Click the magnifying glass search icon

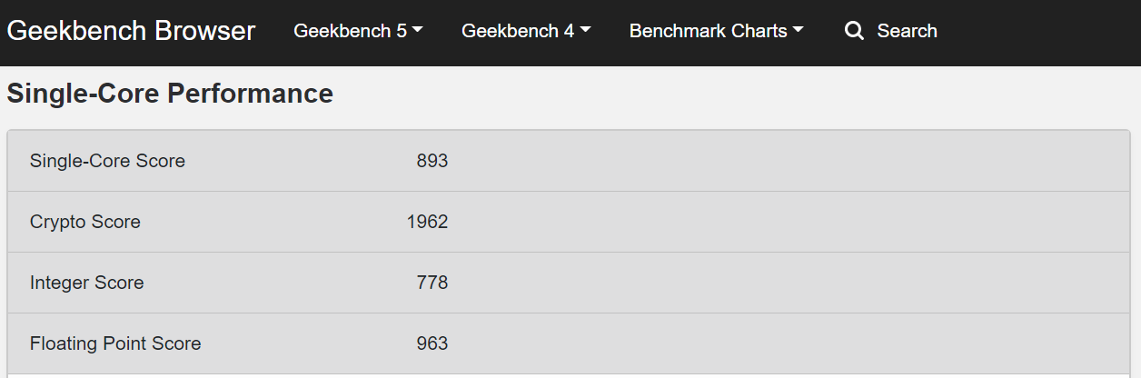point(854,31)
